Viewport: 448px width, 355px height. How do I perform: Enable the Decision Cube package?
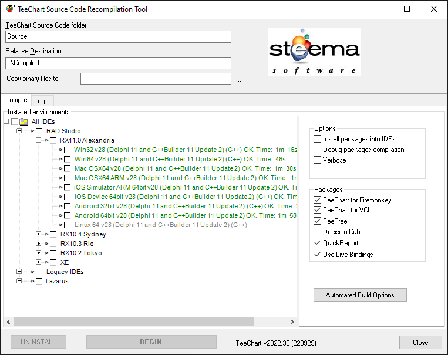pos(317,231)
